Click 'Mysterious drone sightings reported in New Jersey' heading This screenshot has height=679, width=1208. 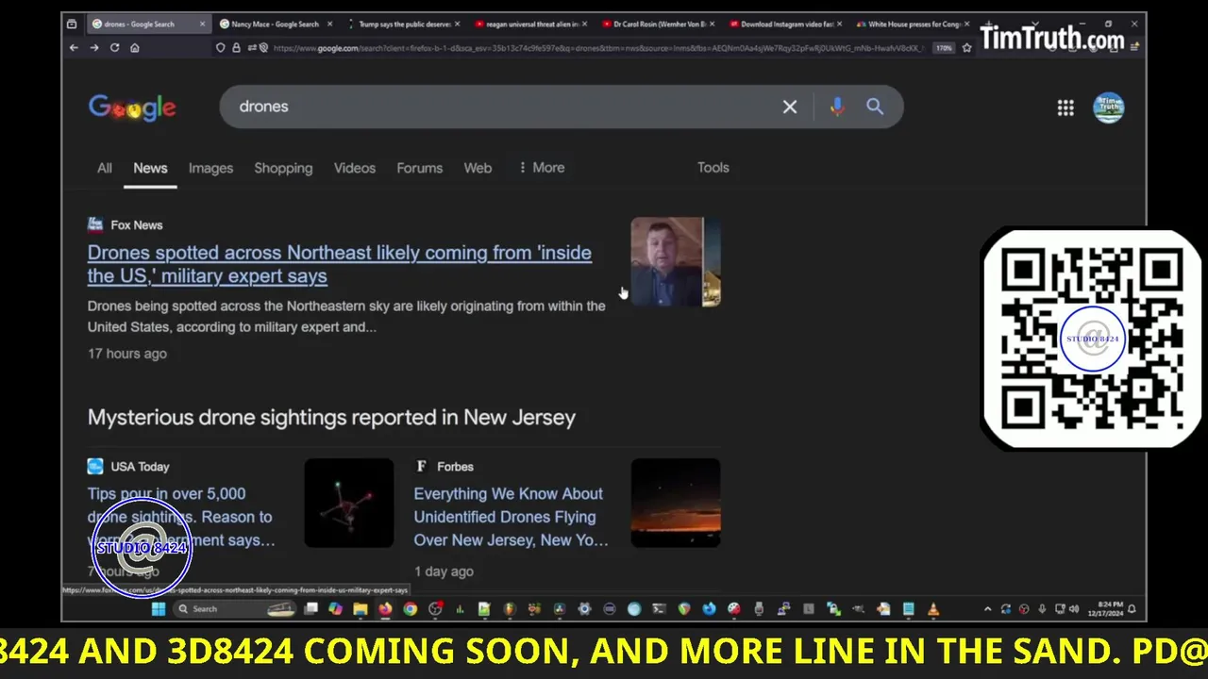pos(331,417)
